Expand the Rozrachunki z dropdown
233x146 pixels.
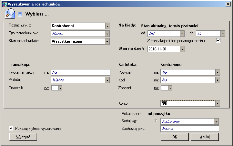coord(107,26)
